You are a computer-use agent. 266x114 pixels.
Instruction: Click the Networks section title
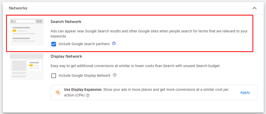pos(18,8)
